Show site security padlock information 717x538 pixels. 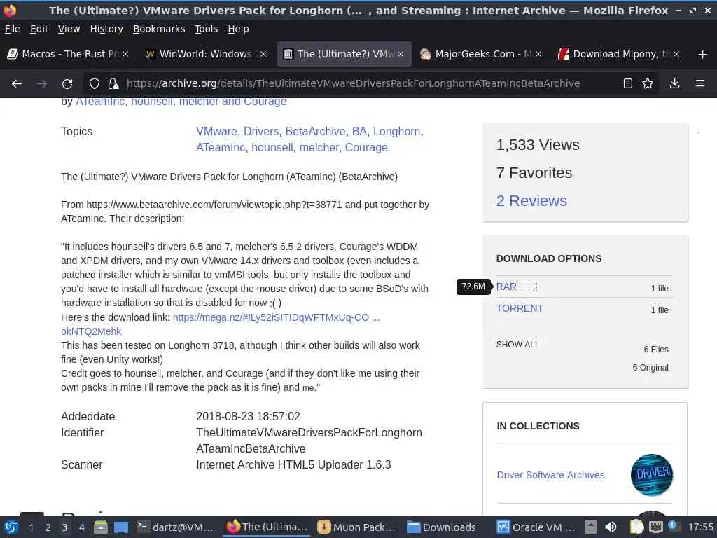[x=113, y=84]
